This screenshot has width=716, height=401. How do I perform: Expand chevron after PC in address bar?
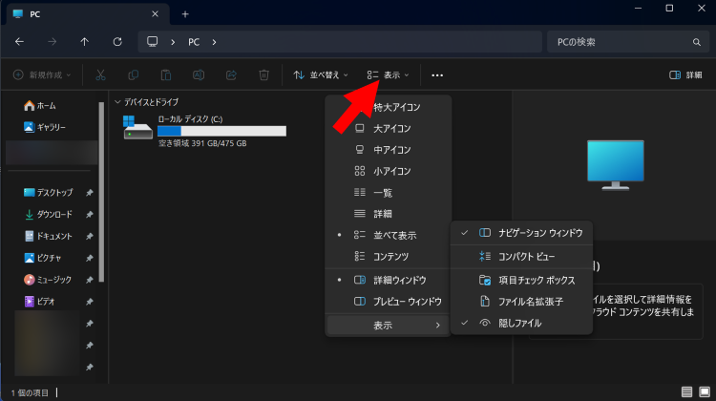pyautogui.click(x=214, y=42)
